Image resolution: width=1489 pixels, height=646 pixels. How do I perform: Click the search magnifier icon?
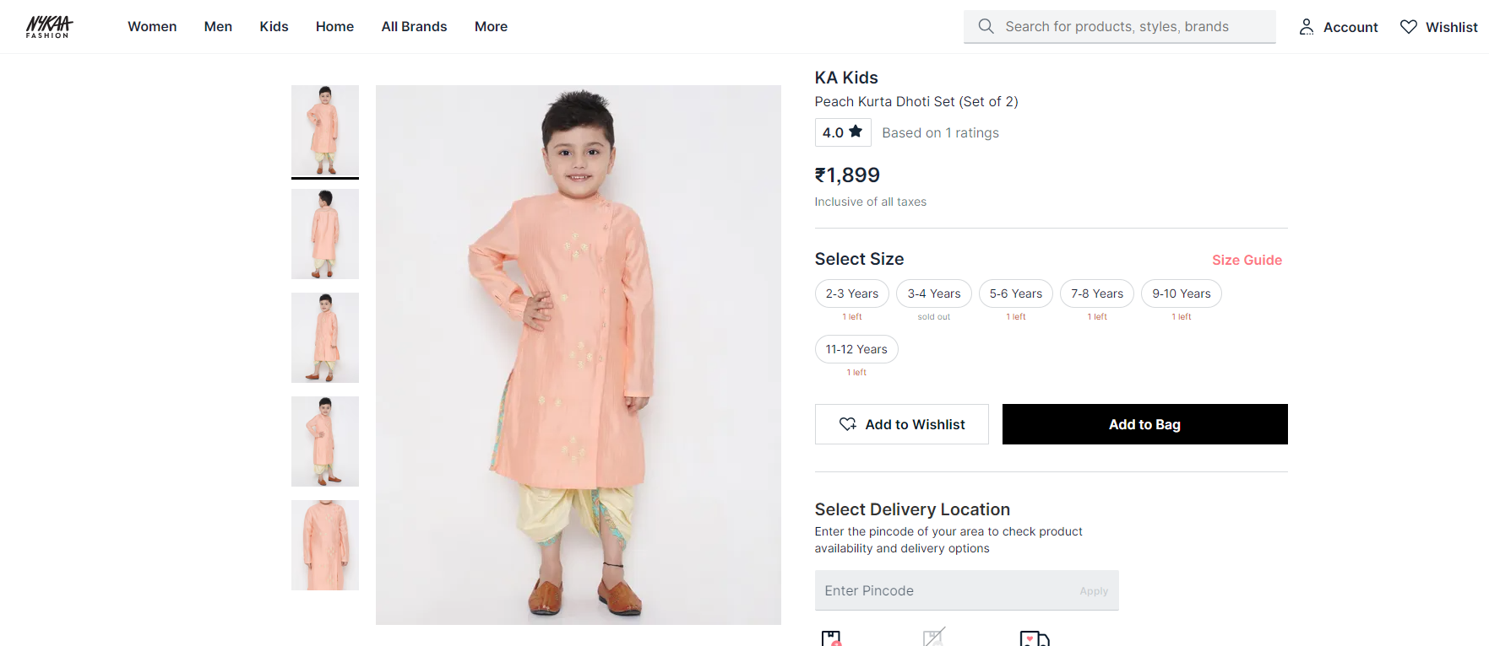coord(986,26)
